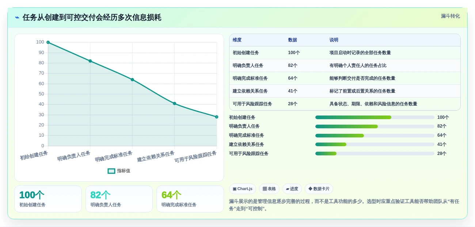The width and height of the screenshot is (475, 227).
Task: Click the 说明 column header
Action: (334, 40)
